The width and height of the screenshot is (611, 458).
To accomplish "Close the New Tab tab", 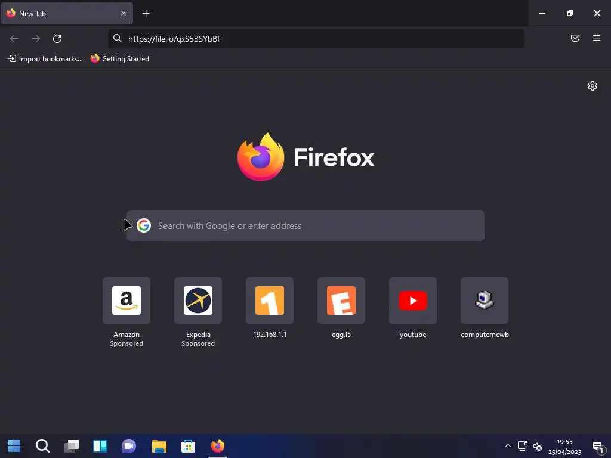I will [123, 13].
